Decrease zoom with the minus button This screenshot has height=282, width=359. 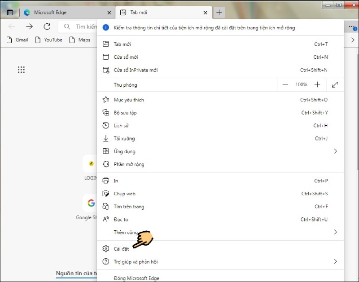285,84
